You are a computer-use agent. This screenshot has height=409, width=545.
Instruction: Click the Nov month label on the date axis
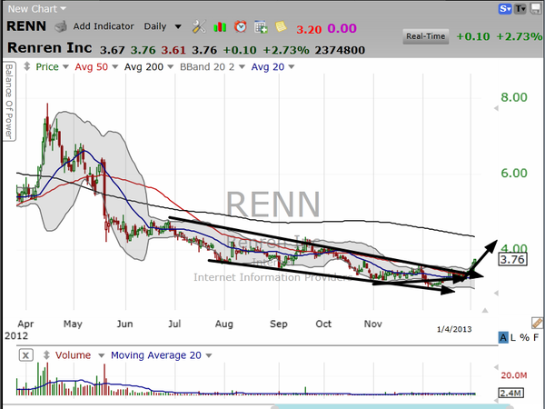pyautogui.click(x=373, y=324)
